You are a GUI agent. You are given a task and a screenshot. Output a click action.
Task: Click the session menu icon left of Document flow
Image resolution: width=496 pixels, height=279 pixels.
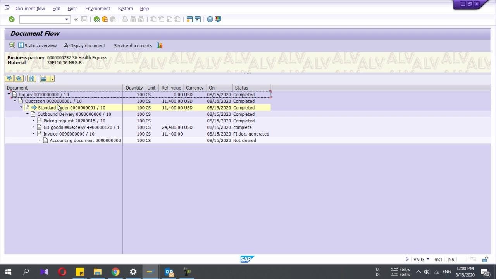[7, 8]
